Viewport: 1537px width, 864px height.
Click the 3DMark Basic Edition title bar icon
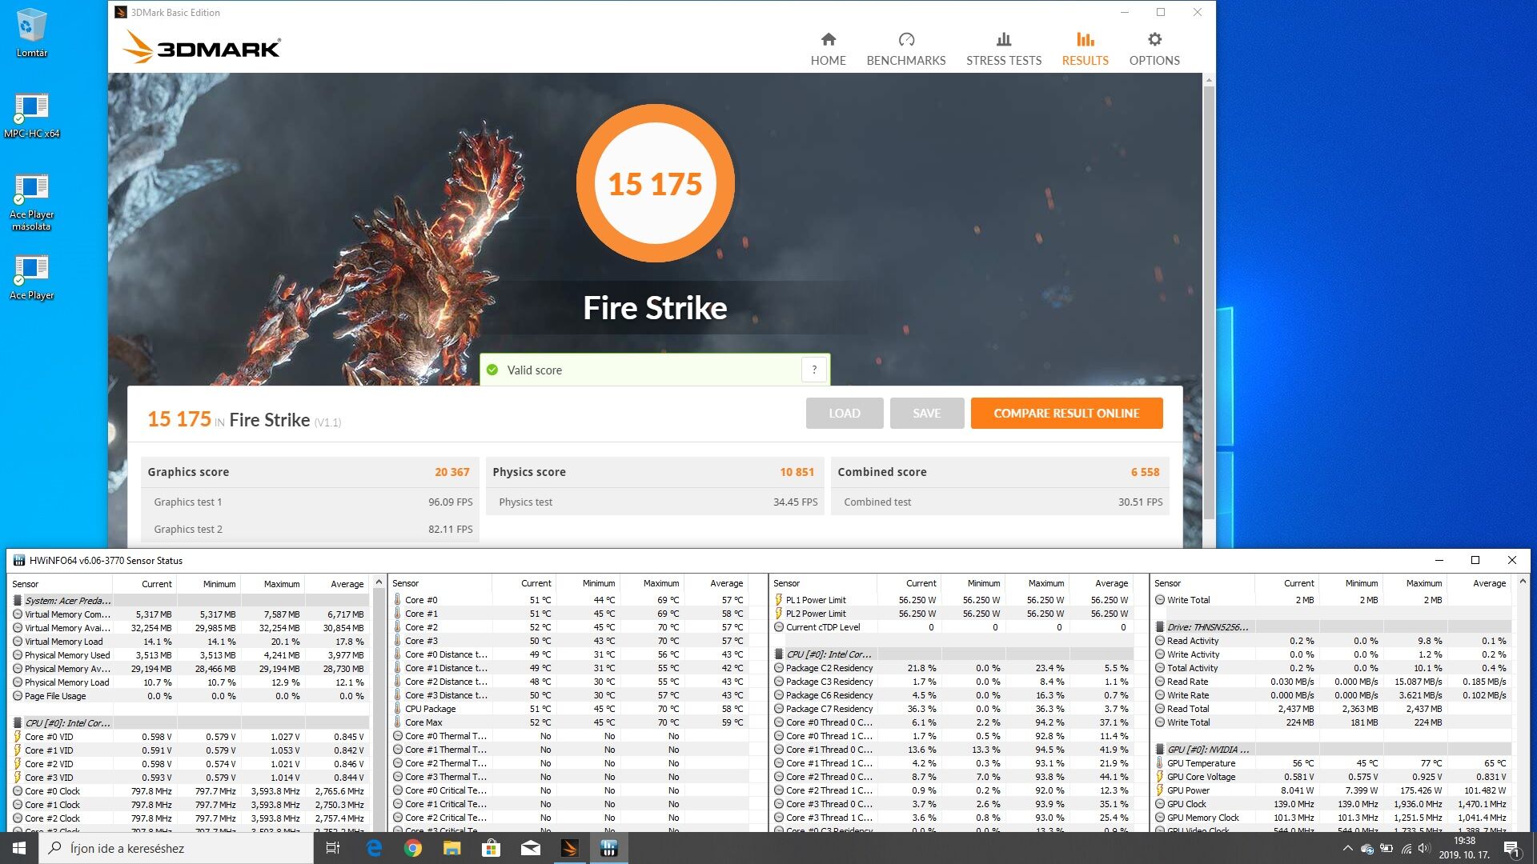[x=121, y=12]
